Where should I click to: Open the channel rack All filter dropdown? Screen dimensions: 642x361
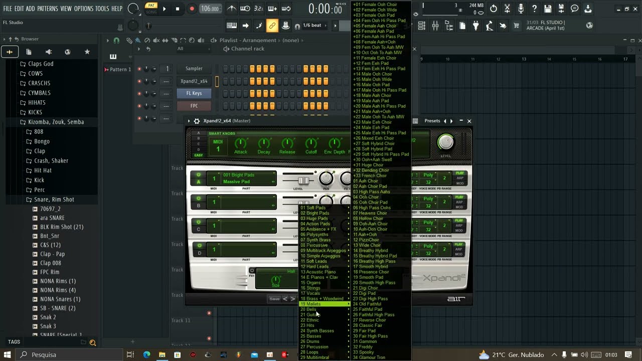(193, 49)
